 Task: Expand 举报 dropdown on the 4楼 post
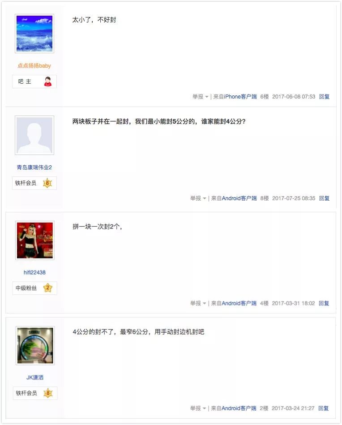[198, 303]
